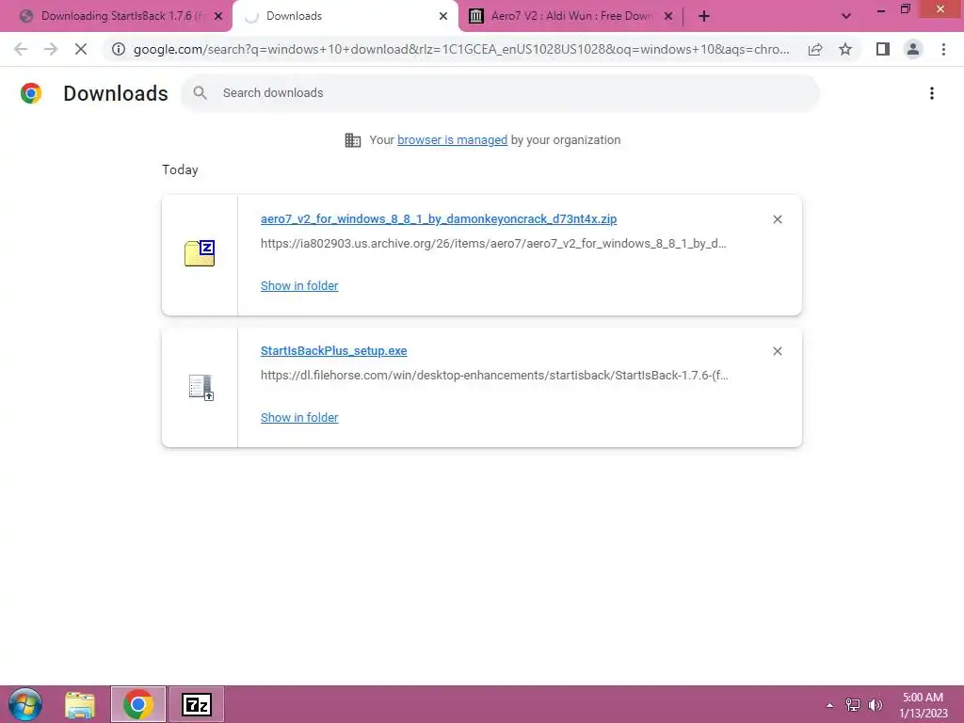The width and height of the screenshot is (964, 723).
Task: Show hidden tray icons arrow
Action: pos(830,705)
